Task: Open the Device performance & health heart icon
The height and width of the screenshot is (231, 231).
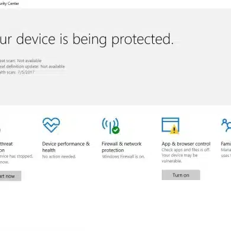Action: pos(51,125)
